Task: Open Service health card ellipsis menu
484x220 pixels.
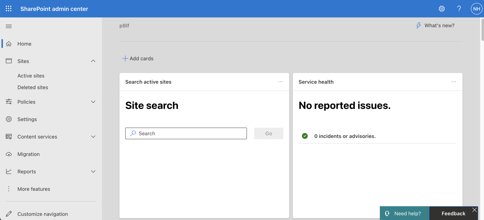Action: pos(453,82)
